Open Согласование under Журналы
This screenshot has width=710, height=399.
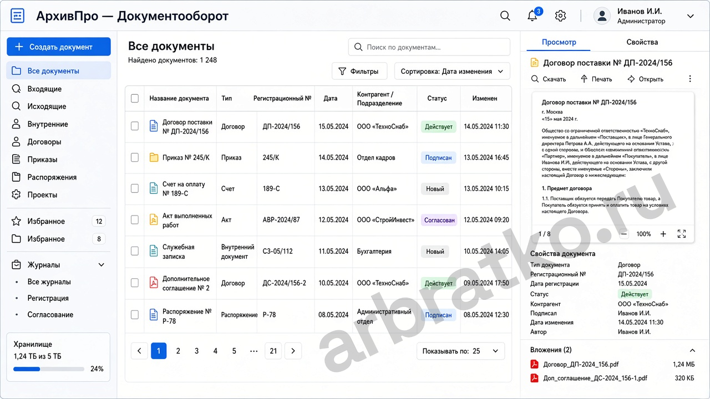(50, 315)
